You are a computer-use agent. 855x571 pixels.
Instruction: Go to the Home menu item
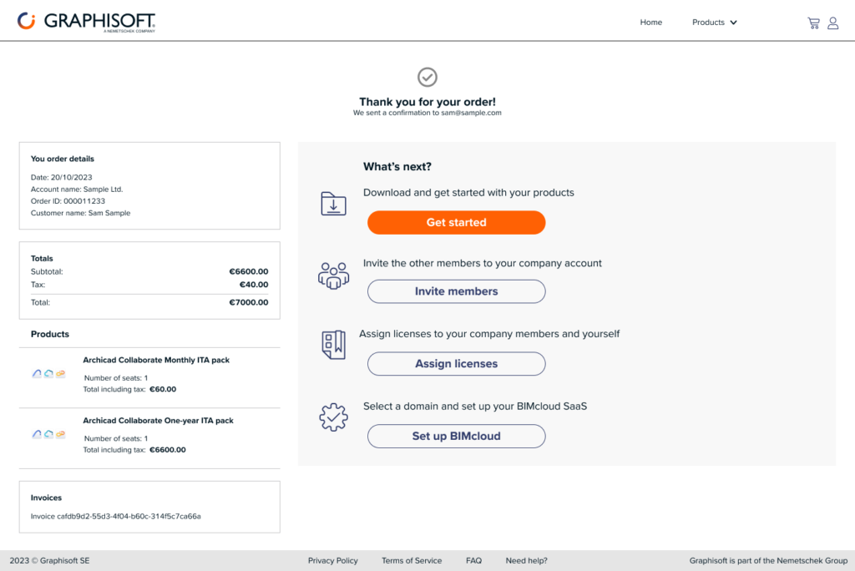(650, 23)
